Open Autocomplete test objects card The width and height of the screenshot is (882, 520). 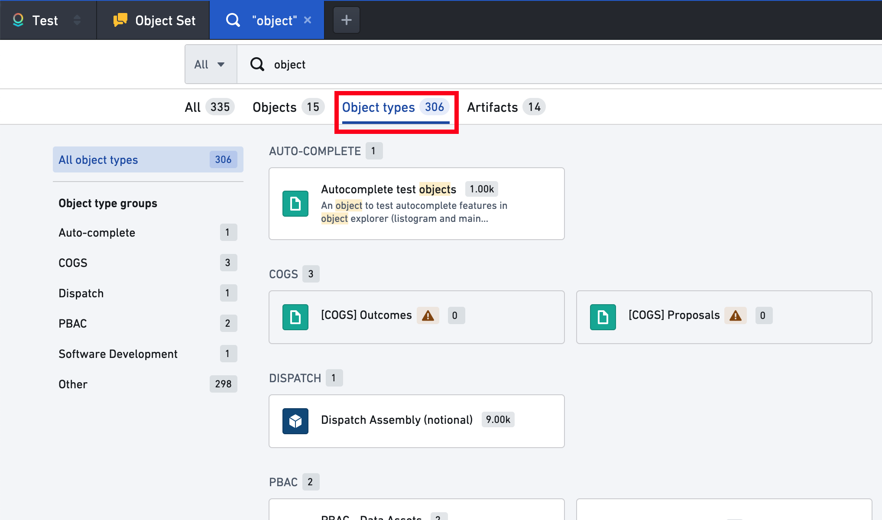click(x=417, y=204)
